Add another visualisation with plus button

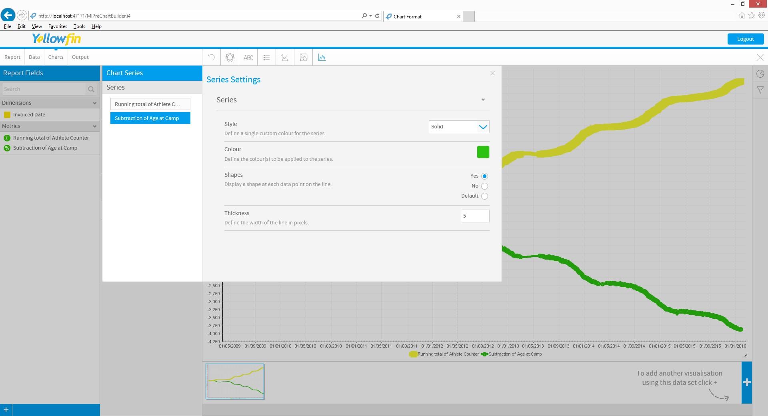click(x=747, y=382)
